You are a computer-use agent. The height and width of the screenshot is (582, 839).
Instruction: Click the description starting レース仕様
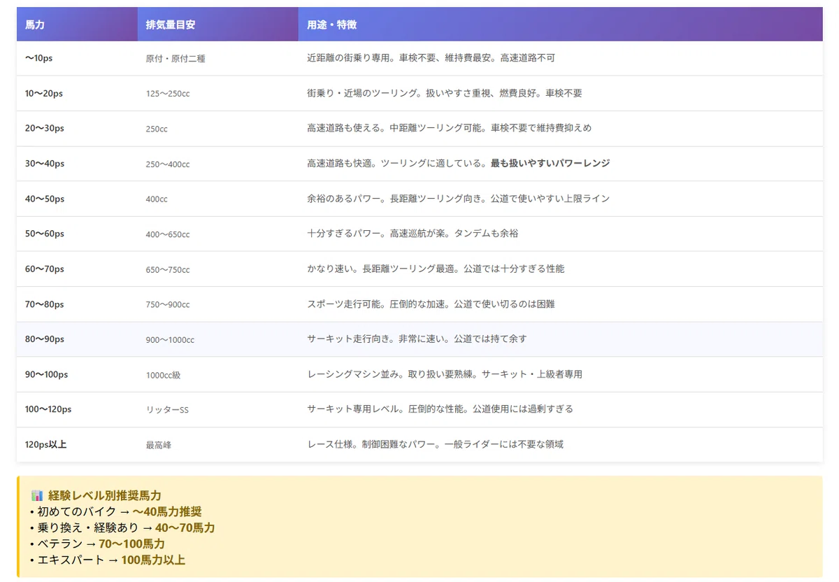(x=436, y=444)
